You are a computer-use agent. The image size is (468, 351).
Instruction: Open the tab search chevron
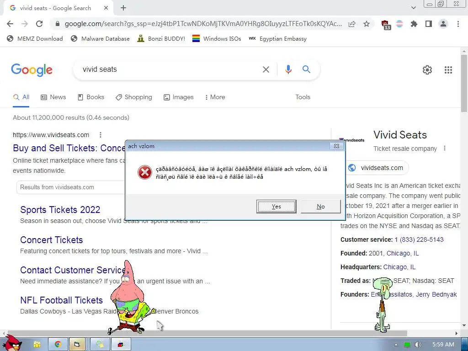(413, 8)
